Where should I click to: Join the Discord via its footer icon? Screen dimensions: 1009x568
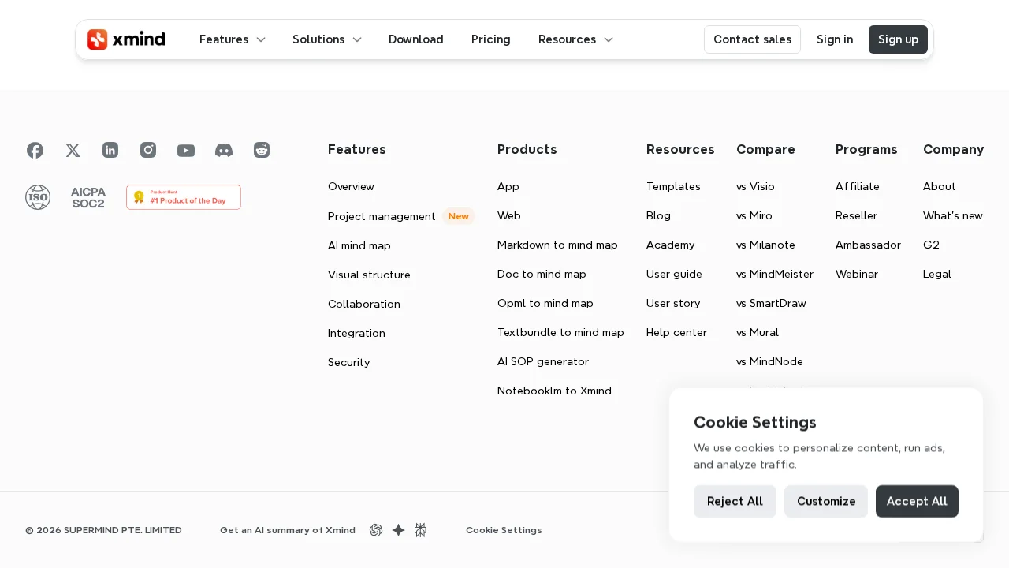tap(224, 150)
